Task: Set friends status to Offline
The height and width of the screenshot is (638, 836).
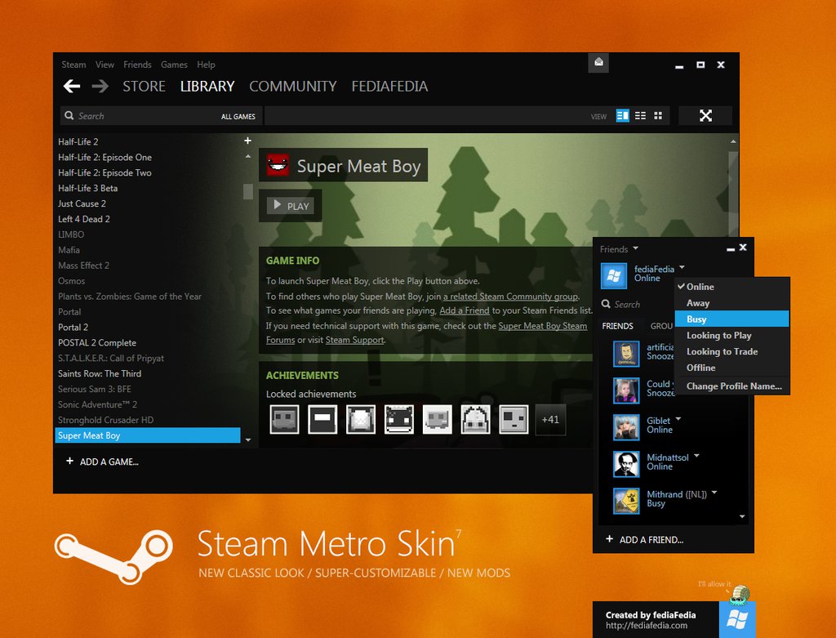Action: [x=700, y=368]
